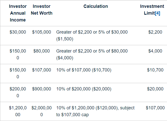Click the $2,000,000 net worth cell
This screenshot has height=121, width=167.
(x=42, y=111)
